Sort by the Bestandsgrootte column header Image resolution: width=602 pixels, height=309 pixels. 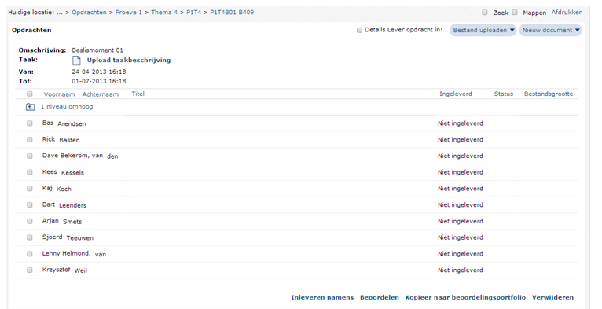click(549, 94)
